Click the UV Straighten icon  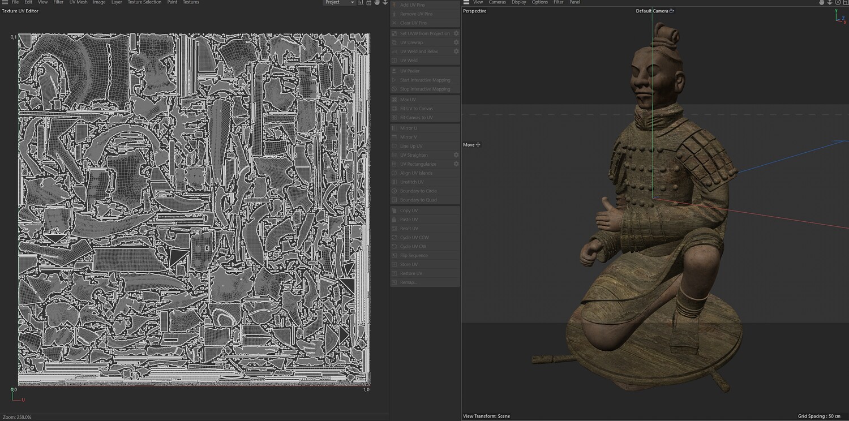pos(395,155)
